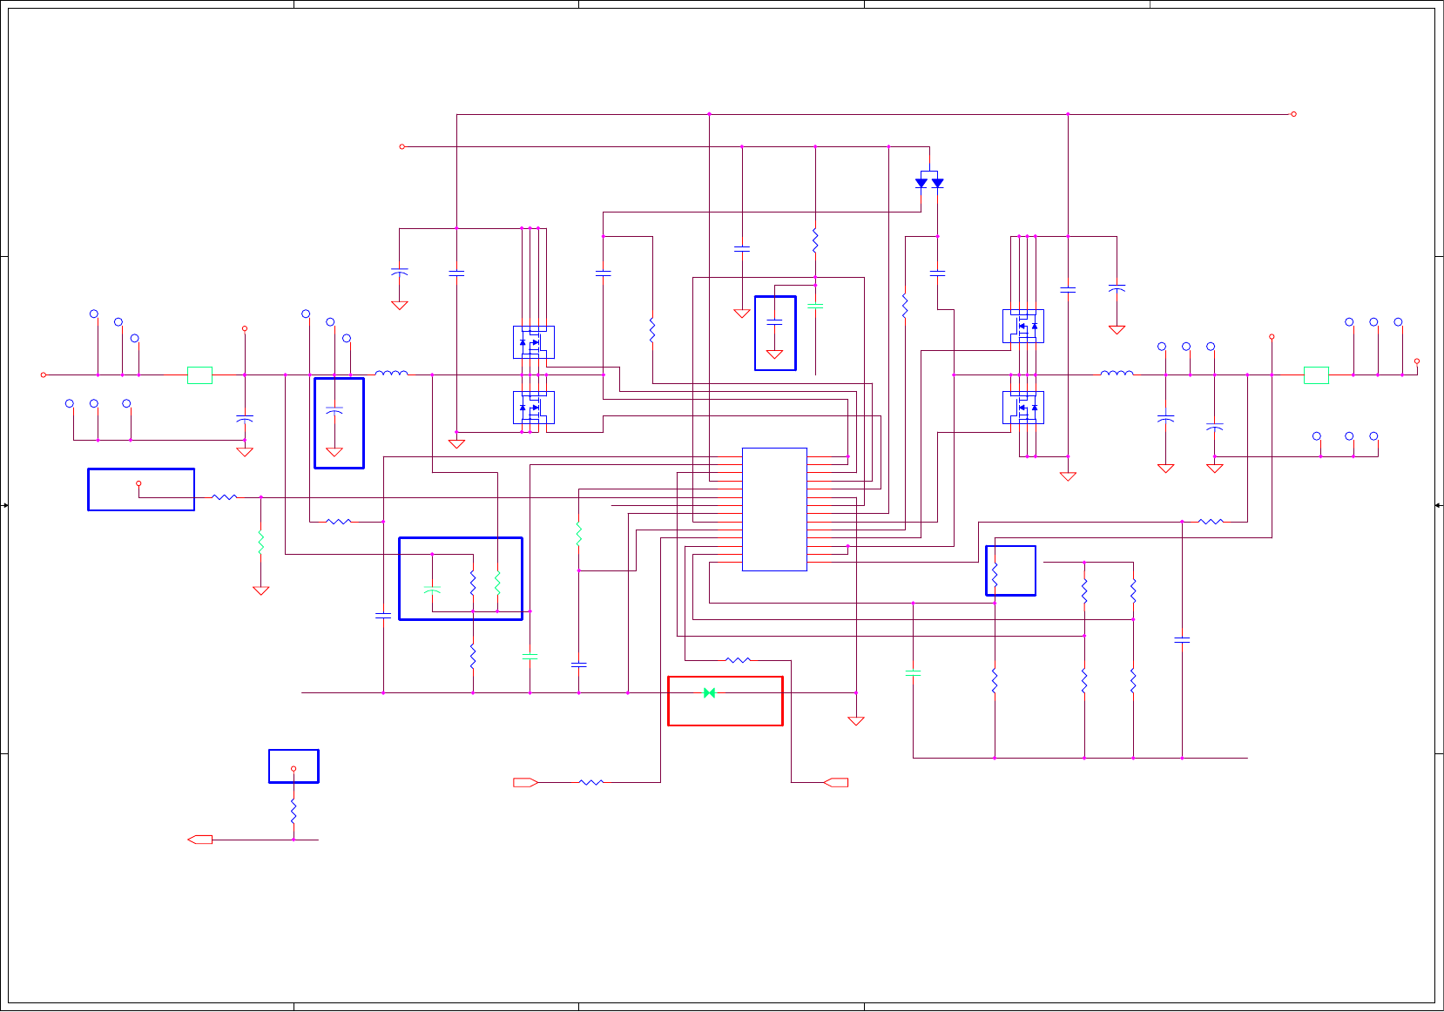The image size is (1444, 1012).
Task: Click the red test point above the right output rail
Action: (1272, 336)
